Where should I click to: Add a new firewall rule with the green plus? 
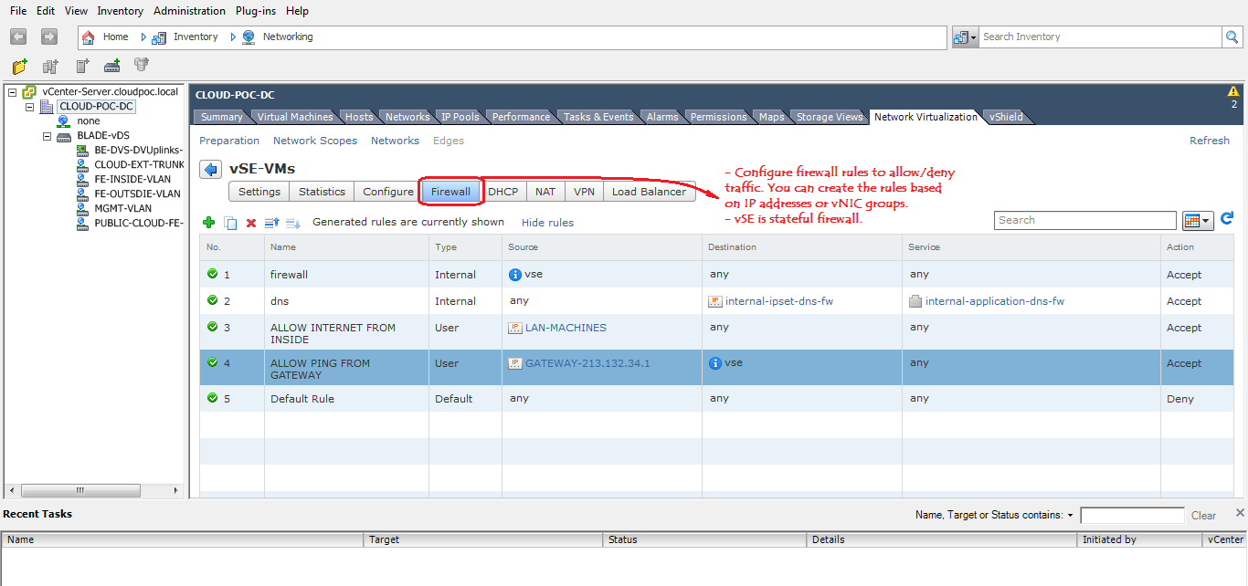click(x=208, y=222)
